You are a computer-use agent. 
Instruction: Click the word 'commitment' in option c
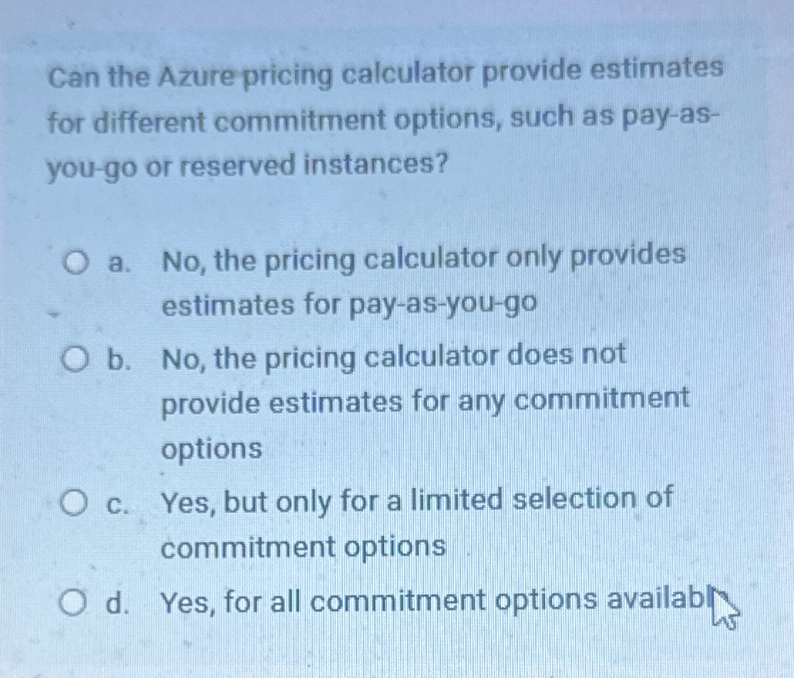(246, 546)
